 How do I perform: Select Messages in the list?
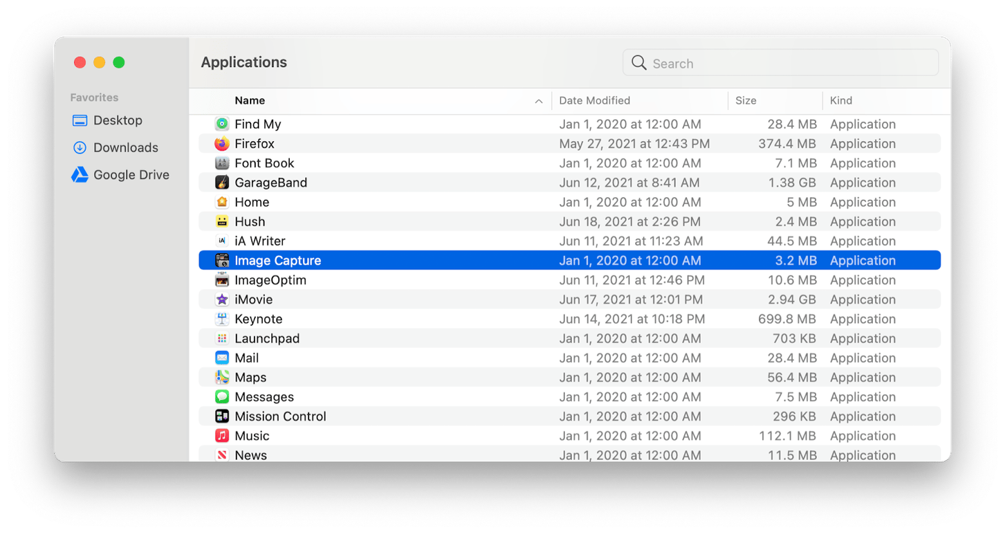coord(264,397)
